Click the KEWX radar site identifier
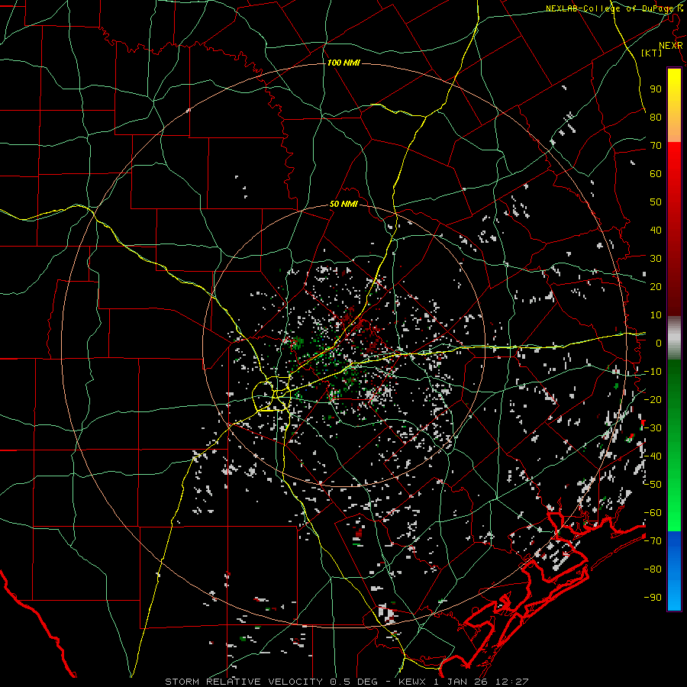The height and width of the screenshot is (687, 687). 413,682
